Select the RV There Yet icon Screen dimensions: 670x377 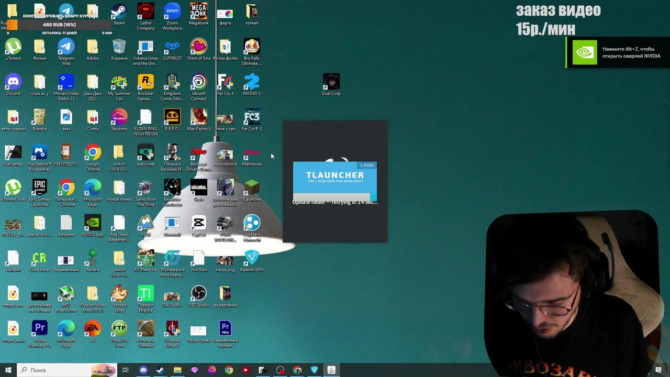(x=146, y=261)
